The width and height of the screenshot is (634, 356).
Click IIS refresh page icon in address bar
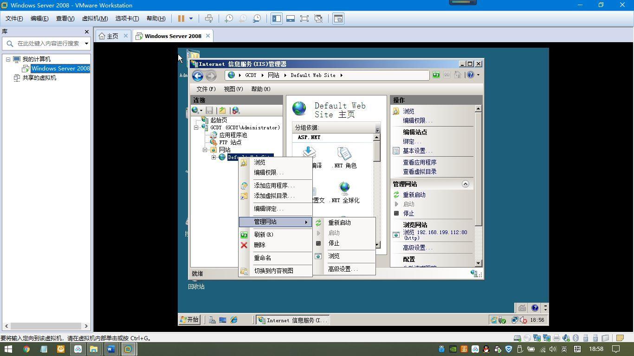click(x=436, y=75)
